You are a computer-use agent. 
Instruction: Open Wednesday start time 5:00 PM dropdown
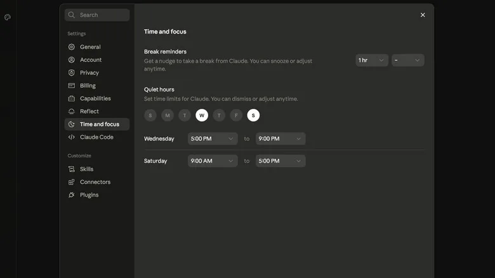click(x=213, y=139)
